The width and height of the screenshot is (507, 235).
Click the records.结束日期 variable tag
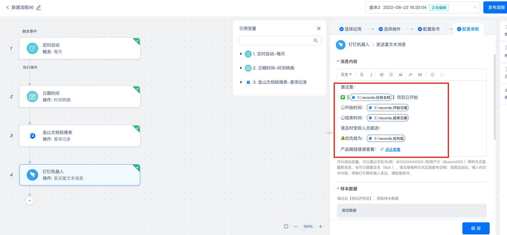[388, 118]
